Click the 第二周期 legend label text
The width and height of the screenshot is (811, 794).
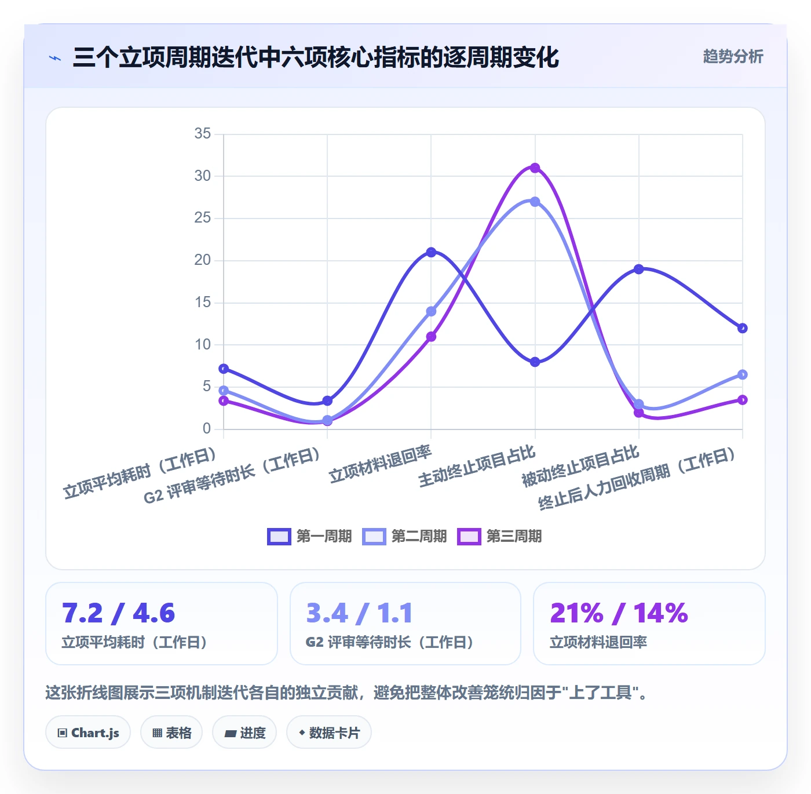[x=419, y=537]
